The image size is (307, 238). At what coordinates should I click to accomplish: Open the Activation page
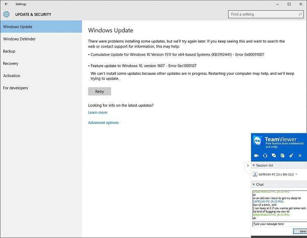tap(41, 76)
